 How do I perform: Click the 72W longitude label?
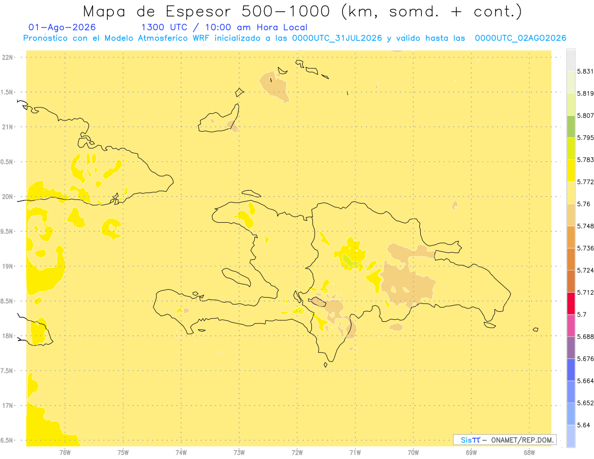click(297, 452)
